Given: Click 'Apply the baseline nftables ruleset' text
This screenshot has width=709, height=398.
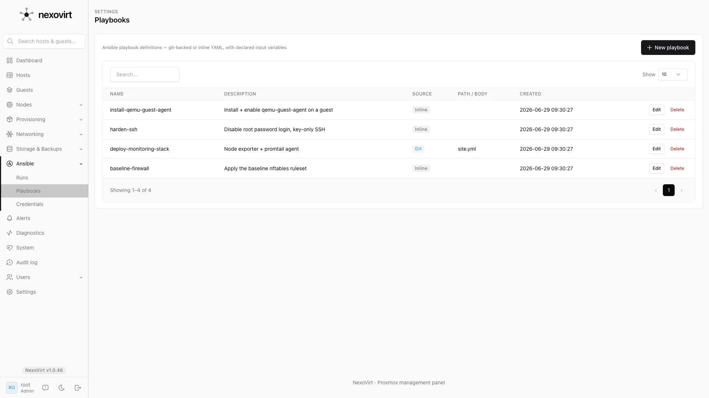Looking at the screenshot, I should [x=265, y=168].
